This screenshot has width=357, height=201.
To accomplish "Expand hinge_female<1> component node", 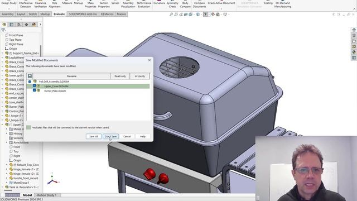I will [6, 169].
